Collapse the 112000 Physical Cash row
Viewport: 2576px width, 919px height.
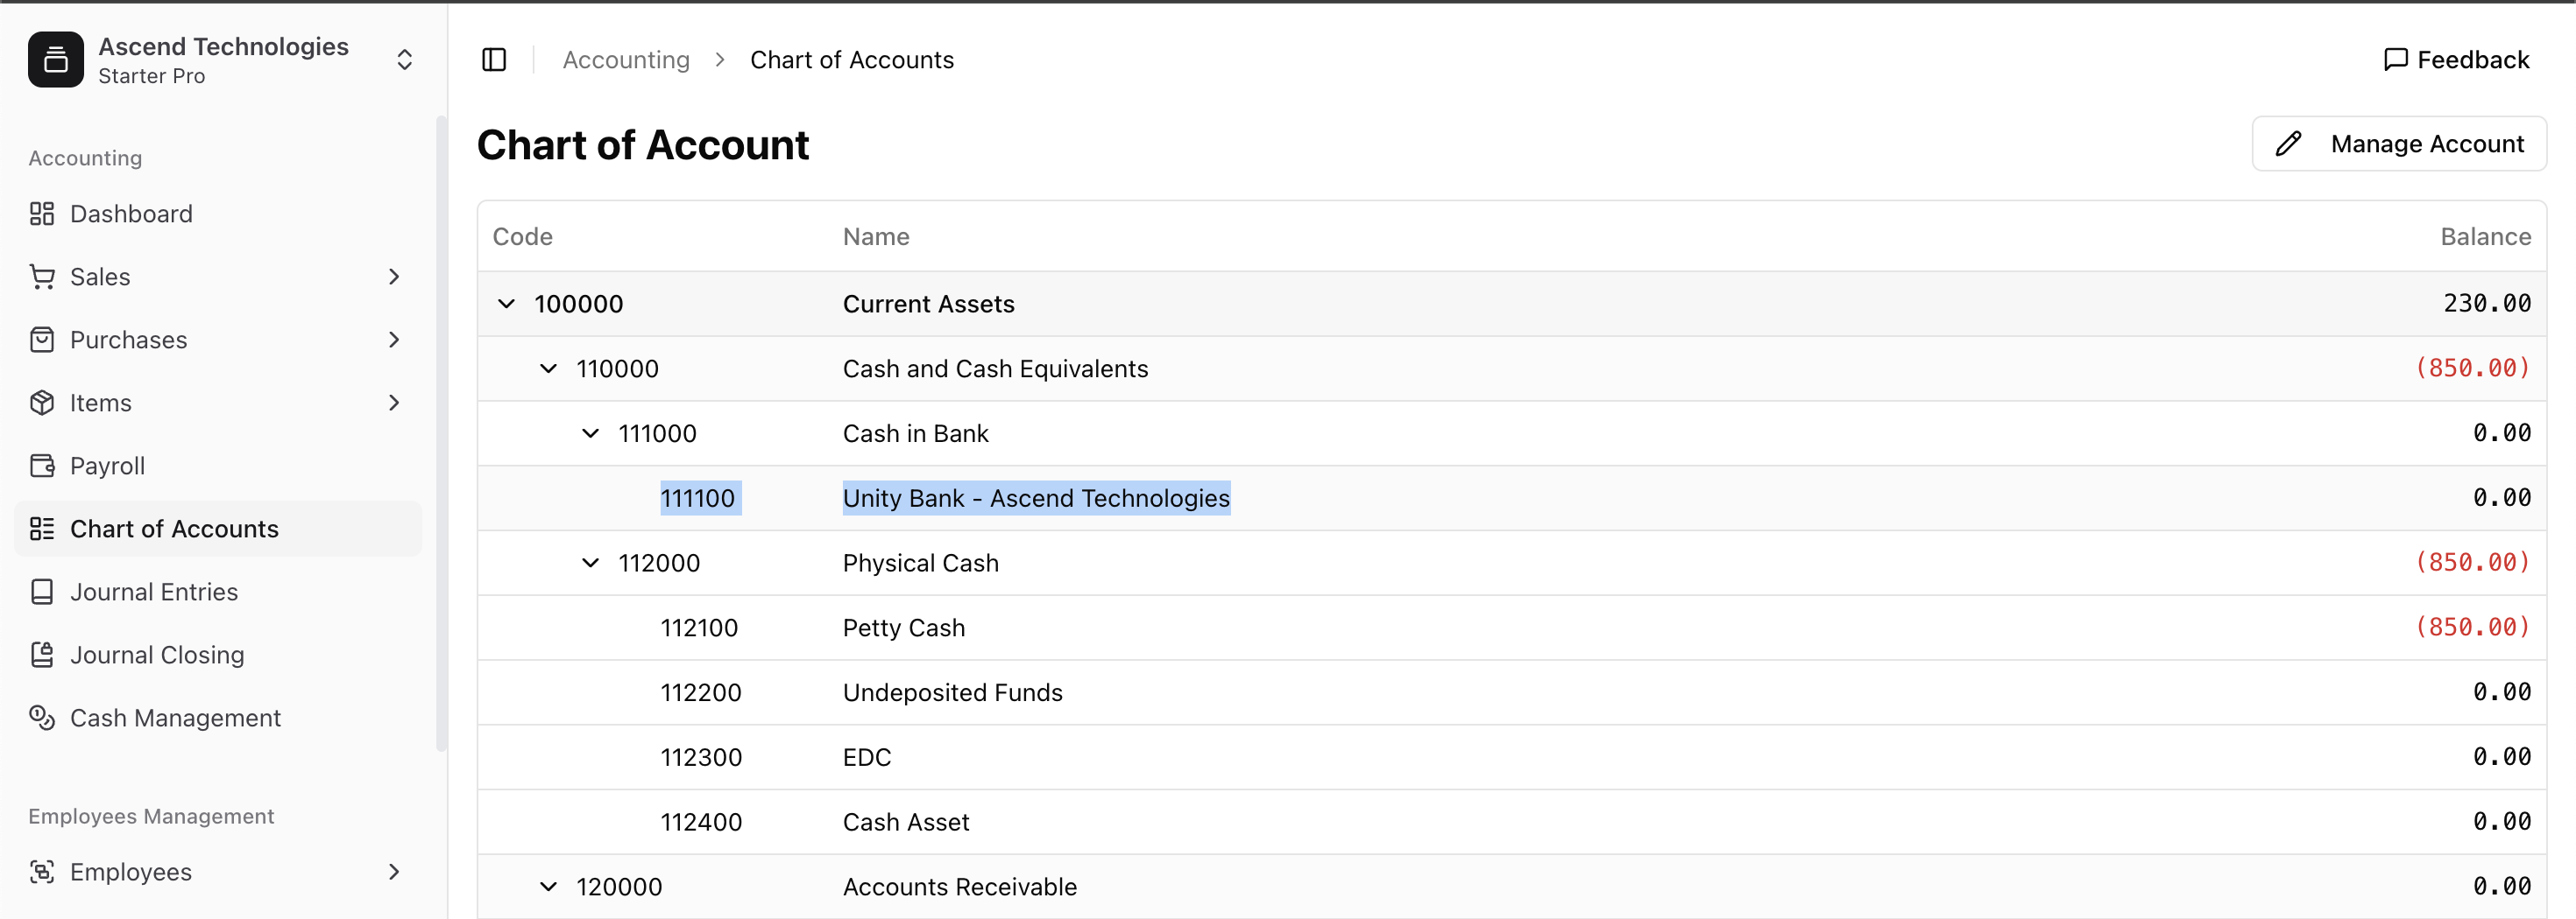(591, 564)
